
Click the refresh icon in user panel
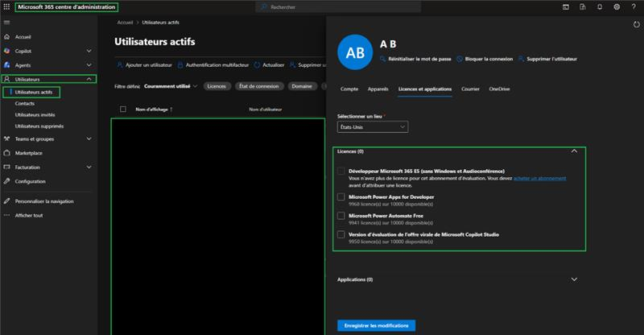point(636,25)
